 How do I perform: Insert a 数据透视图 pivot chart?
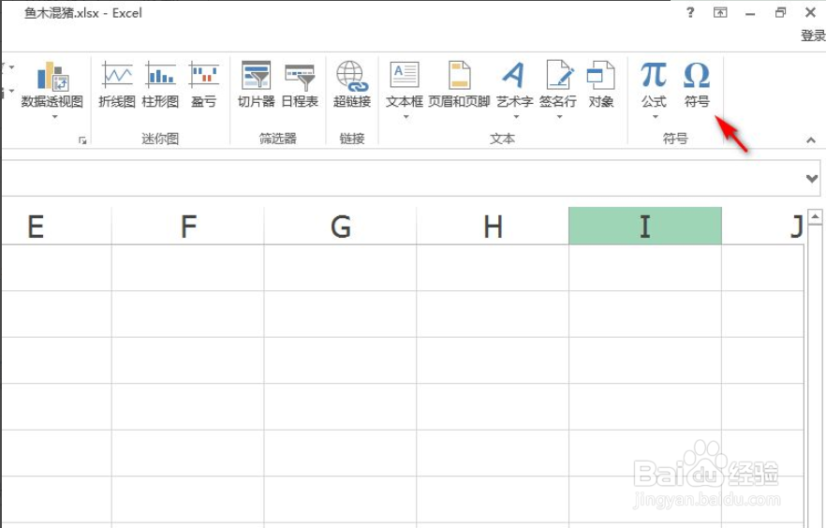52,82
